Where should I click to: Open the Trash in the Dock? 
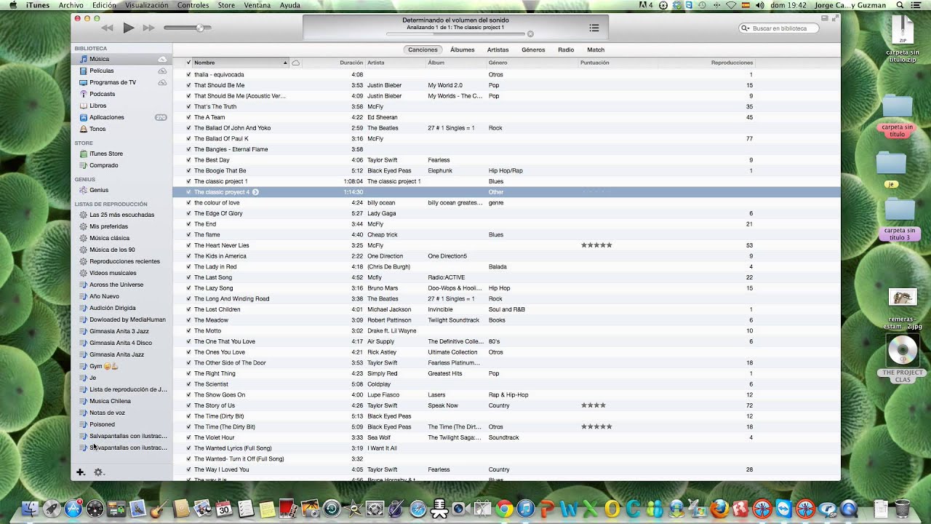[x=902, y=509]
